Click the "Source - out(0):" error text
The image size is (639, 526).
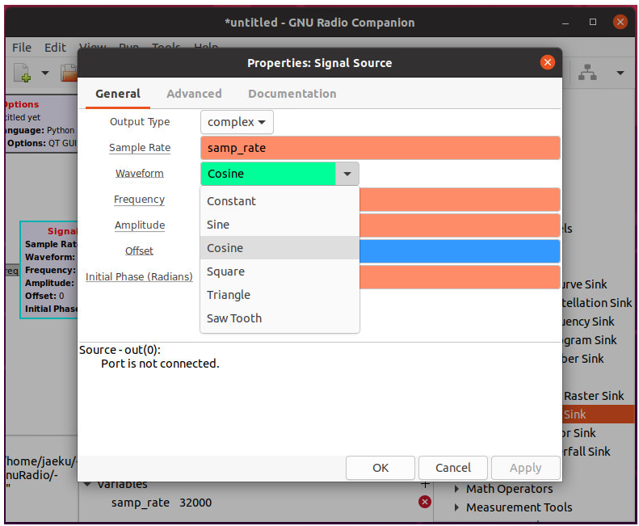point(120,350)
